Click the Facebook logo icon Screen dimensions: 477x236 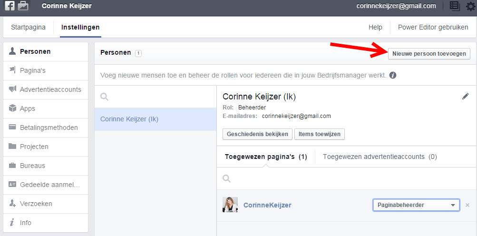[10, 6]
